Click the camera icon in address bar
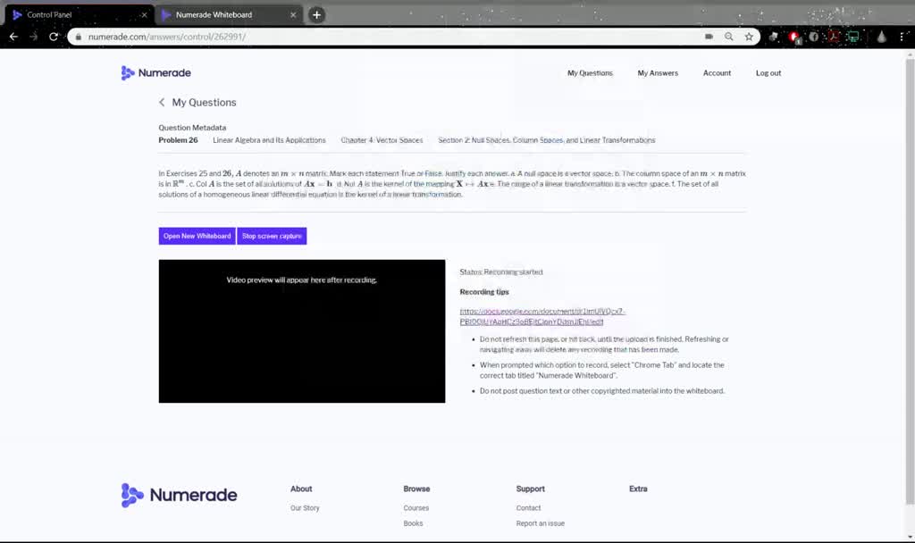The height and width of the screenshot is (543, 915). [x=709, y=37]
